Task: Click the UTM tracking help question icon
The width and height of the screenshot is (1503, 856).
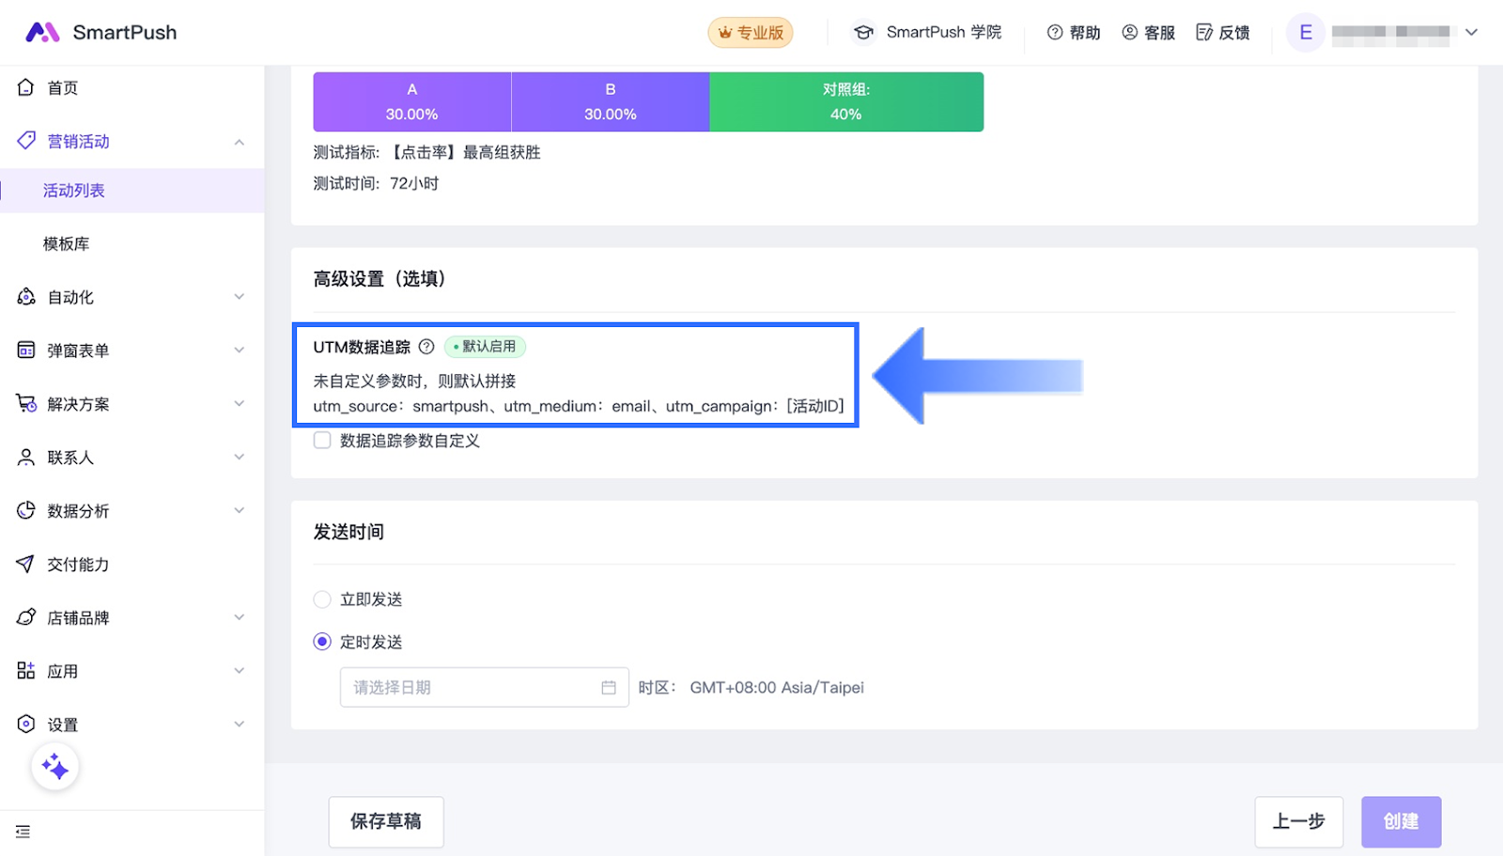Action: click(x=426, y=347)
